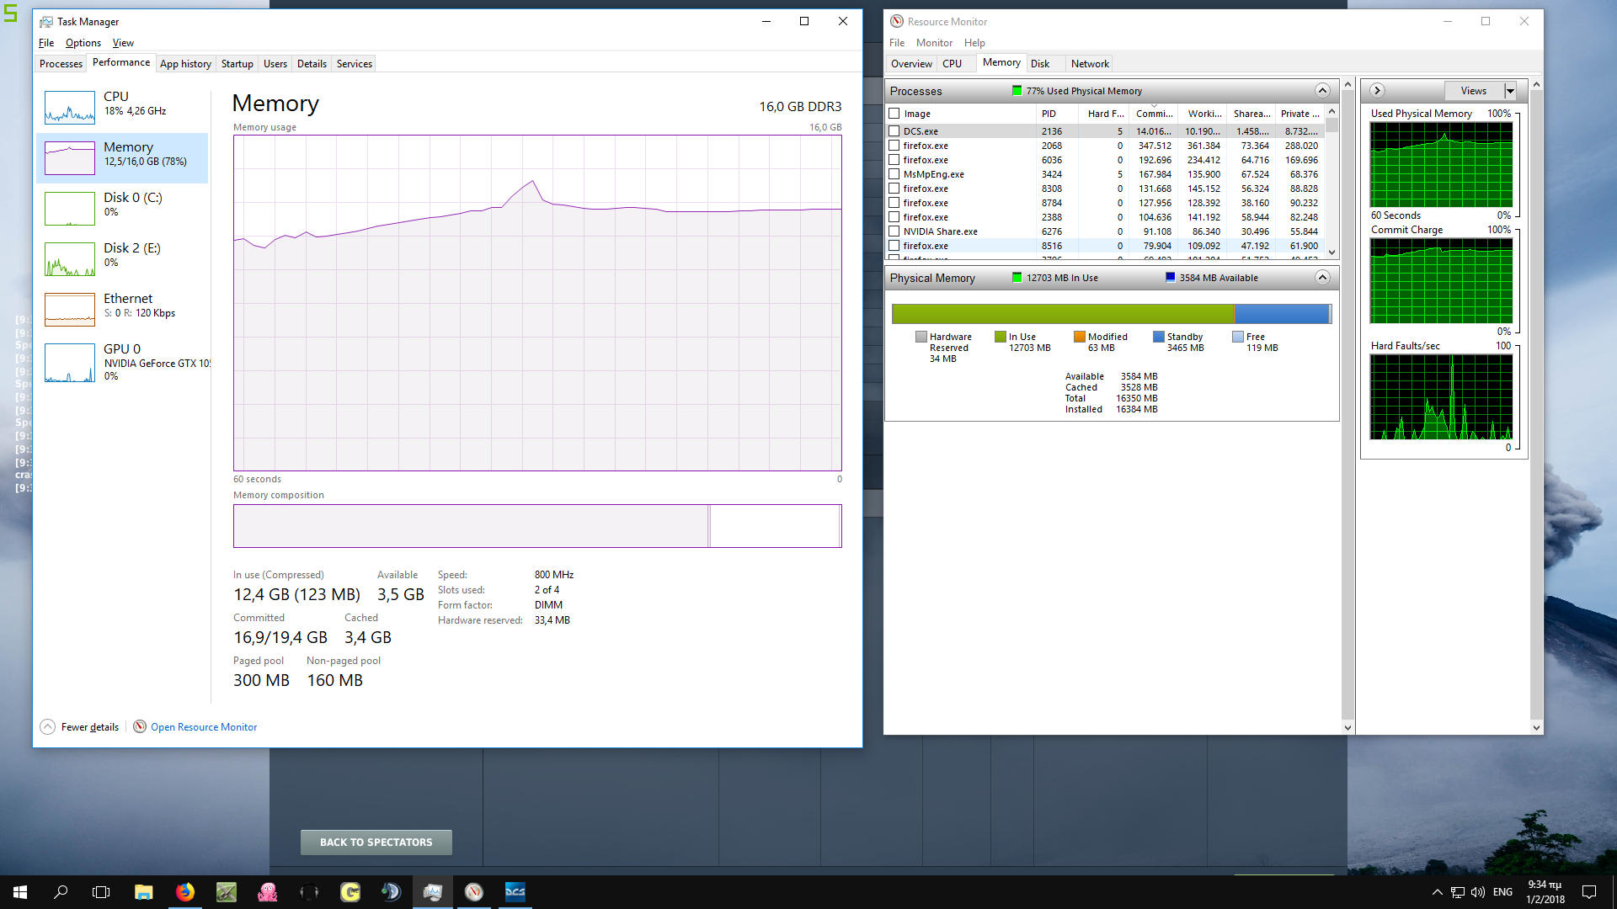Click the Disk 0 (C:) mini graph
1617x909 pixels.
[70, 209]
